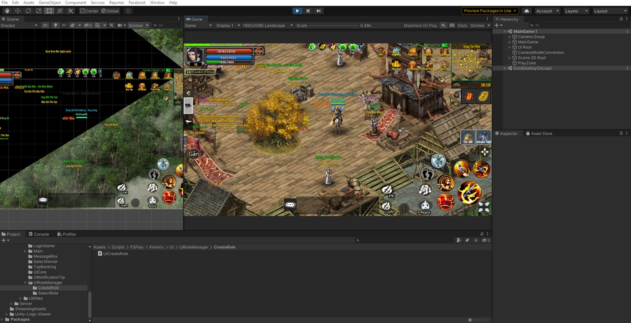Open Scene component tools icon

pyautogui.click(x=112, y=26)
